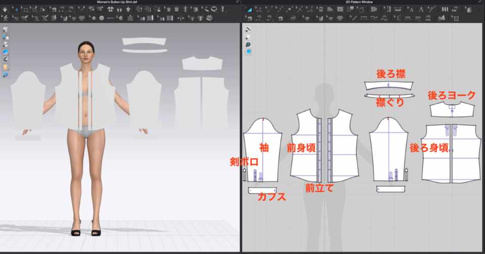Pick the tape measure icon in 3D toolbar
This screenshot has height=254, width=485.
(x=214, y=10)
